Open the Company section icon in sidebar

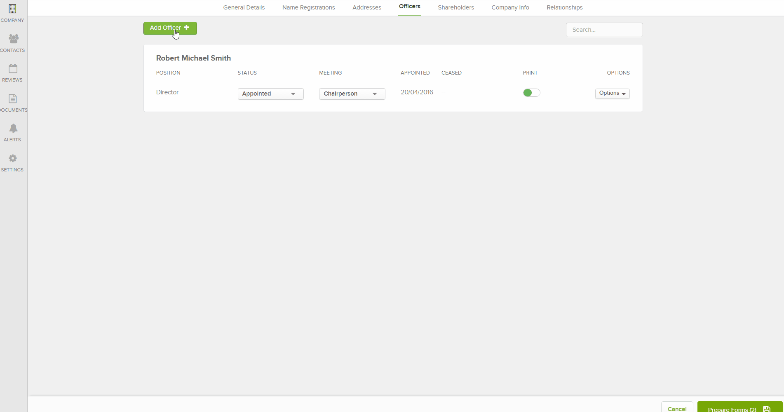(12, 9)
